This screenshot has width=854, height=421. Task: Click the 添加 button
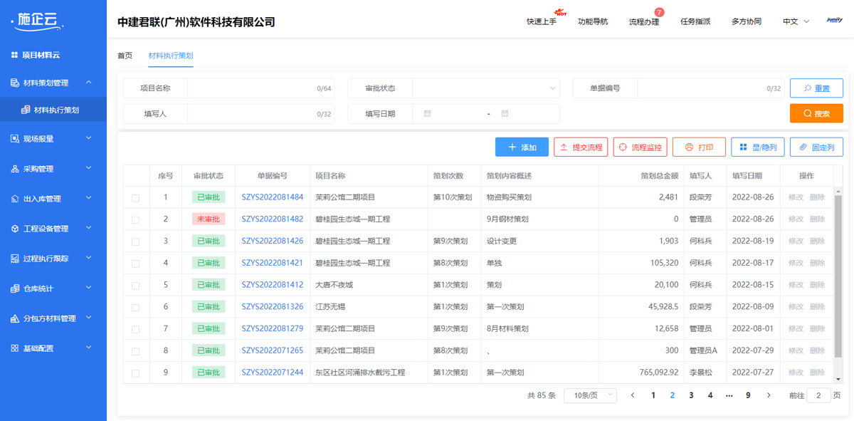pyautogui.click(x=522, y=147)
